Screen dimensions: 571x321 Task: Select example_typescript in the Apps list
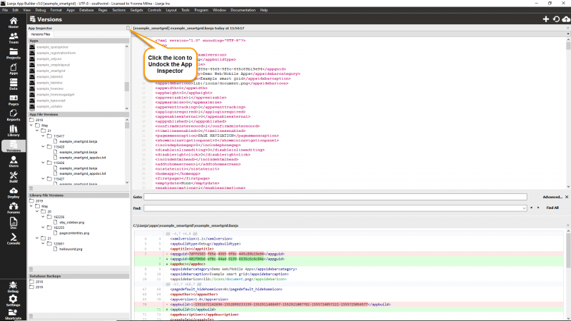(x=51, y=101)
